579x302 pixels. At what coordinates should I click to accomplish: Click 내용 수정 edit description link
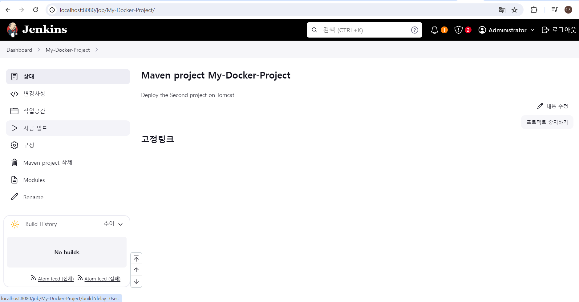point(553,106)
